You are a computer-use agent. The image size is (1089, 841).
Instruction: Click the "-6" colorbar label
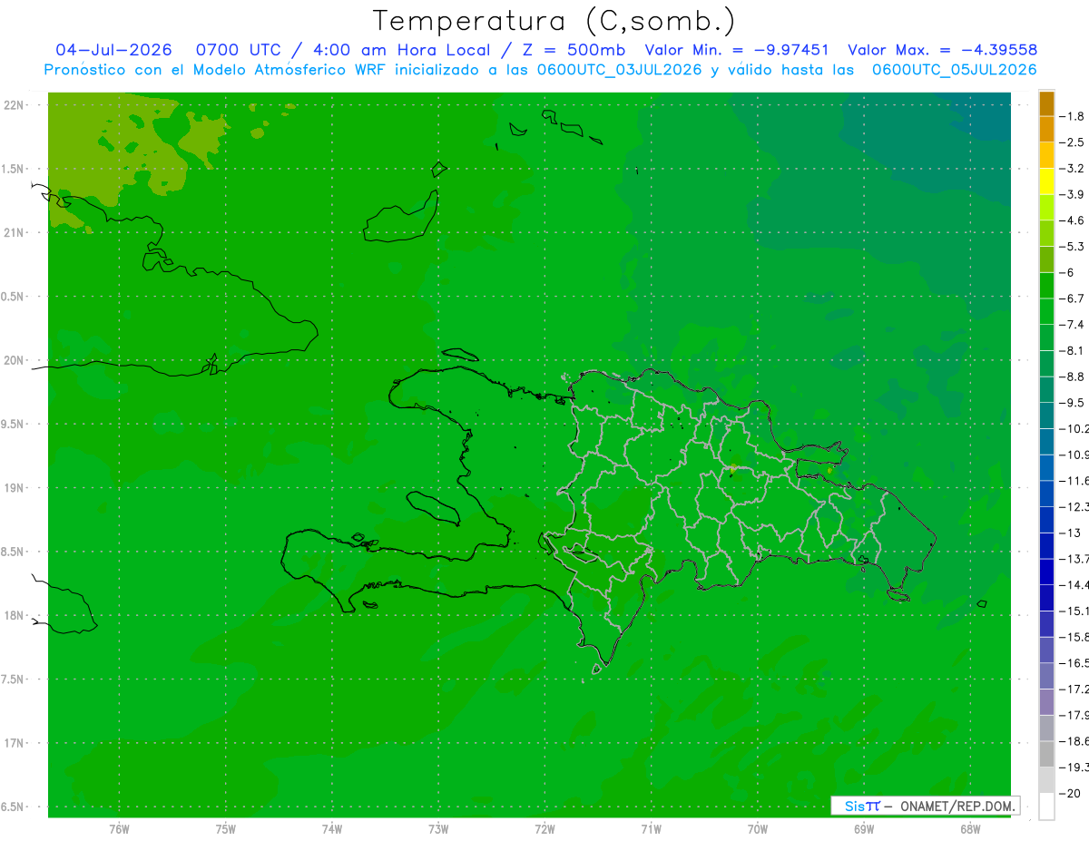(1066, 272)
